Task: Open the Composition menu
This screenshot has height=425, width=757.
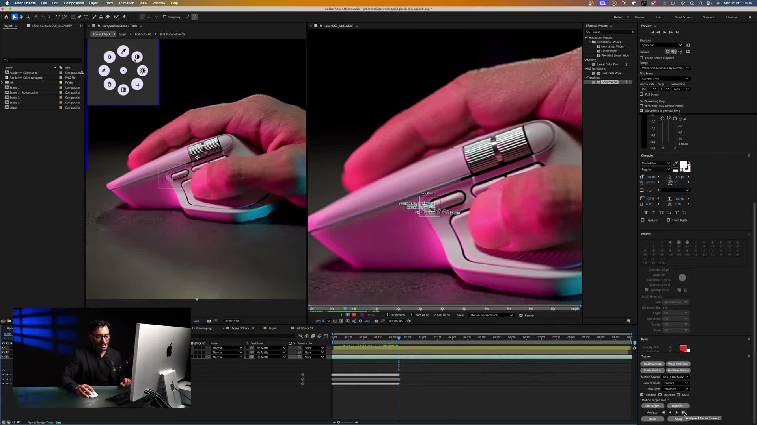Action: (x=74, y=3)
